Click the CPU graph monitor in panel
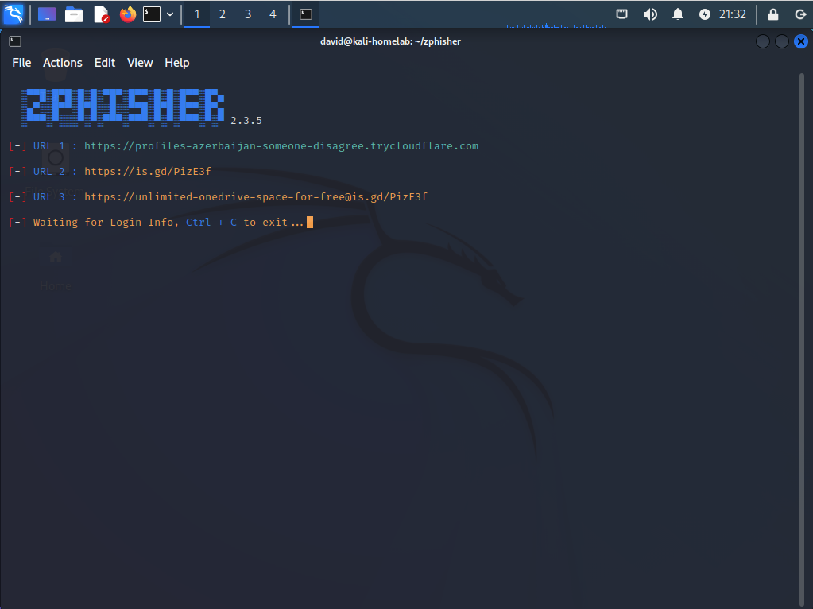813x609 pixels. [556, 25]
